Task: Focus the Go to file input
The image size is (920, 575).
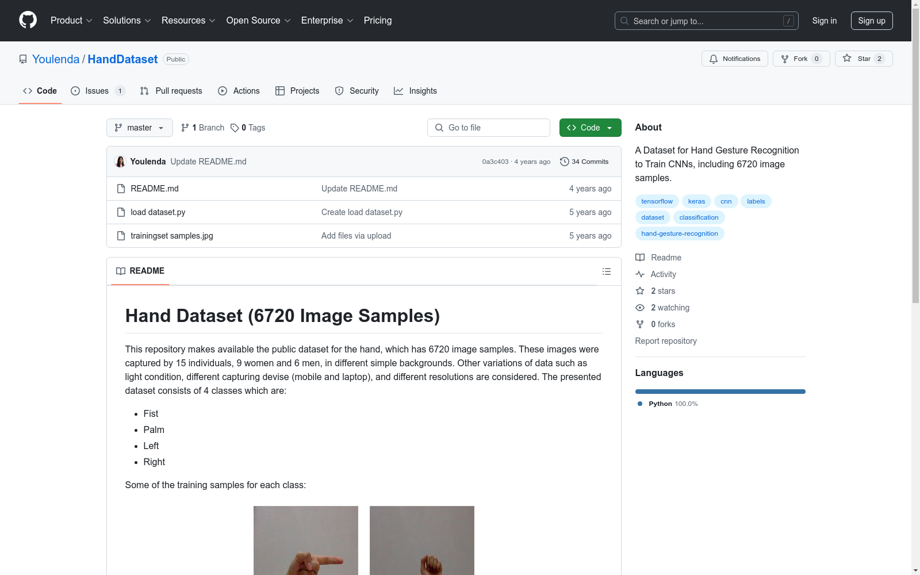Action: (489, 128)
